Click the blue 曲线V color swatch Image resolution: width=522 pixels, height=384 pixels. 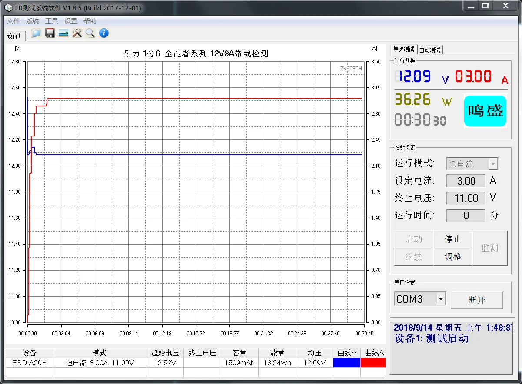pos(347,363)
